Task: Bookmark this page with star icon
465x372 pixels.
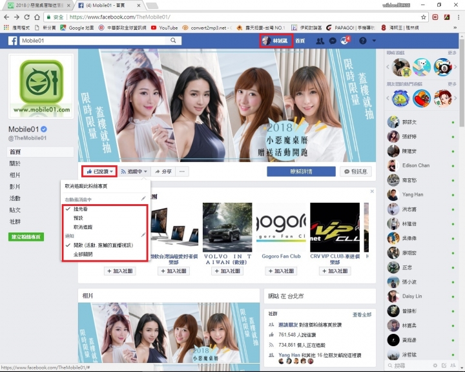Action: (424, 17)
